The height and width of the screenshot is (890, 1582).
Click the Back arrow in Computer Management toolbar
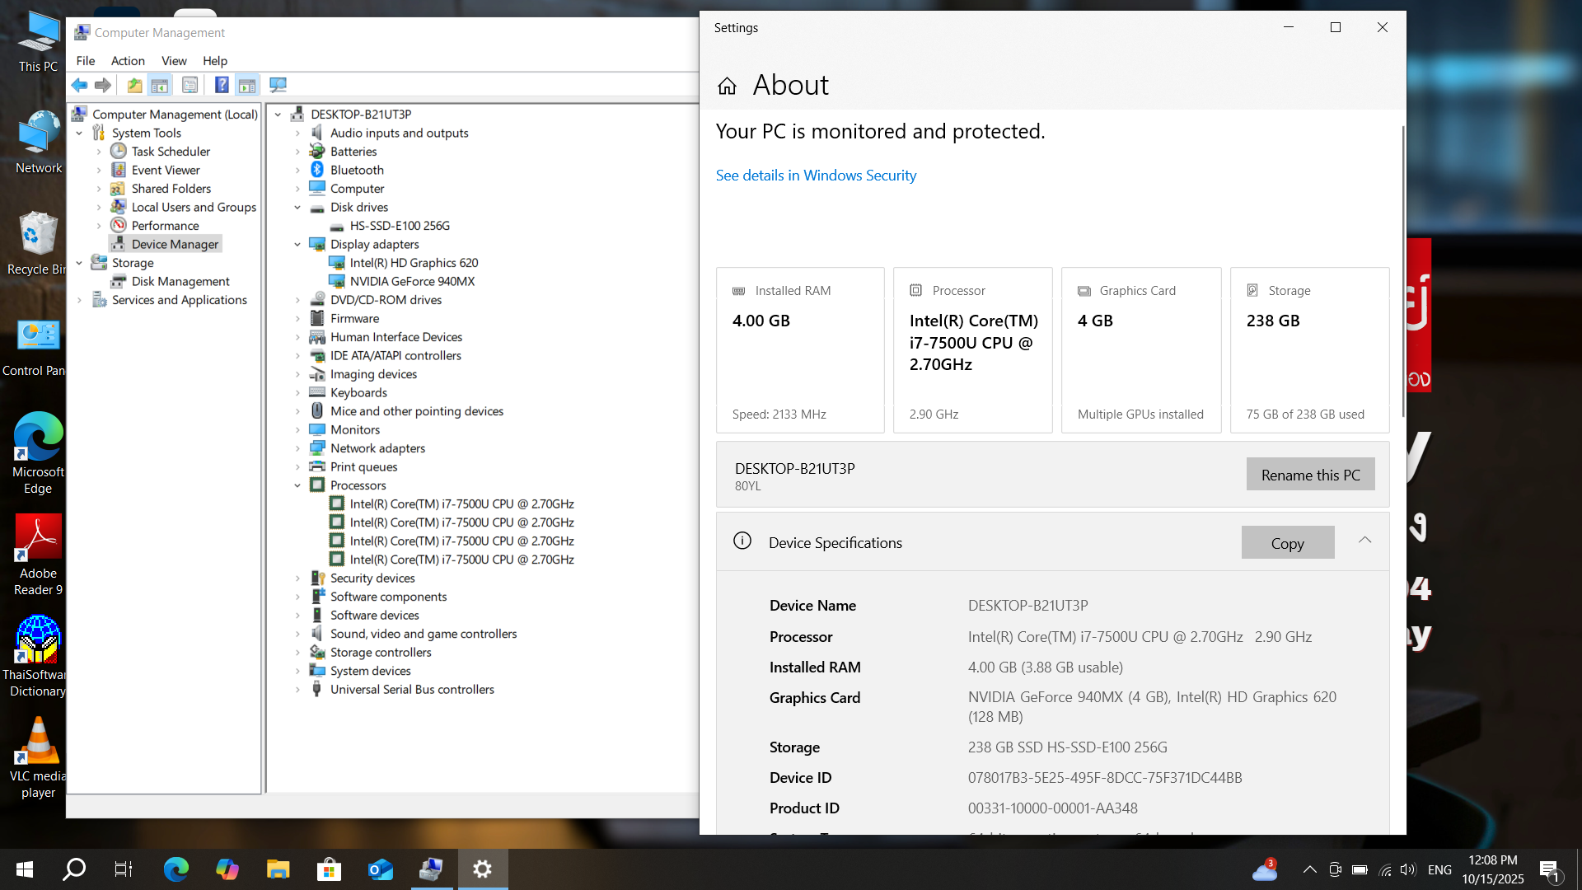(80, 85)
